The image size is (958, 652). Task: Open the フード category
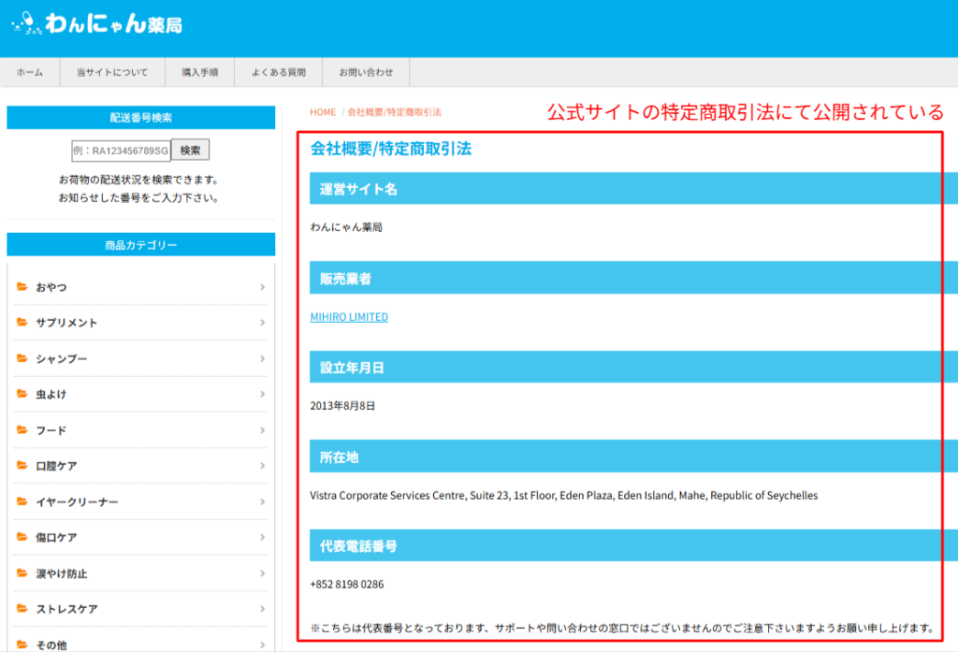pos(140,429)
